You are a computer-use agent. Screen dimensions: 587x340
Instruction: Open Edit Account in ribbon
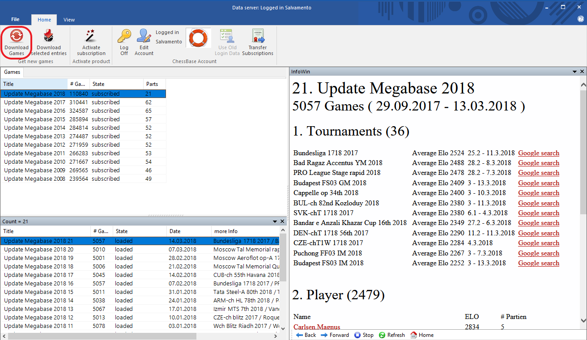point(144,42)
